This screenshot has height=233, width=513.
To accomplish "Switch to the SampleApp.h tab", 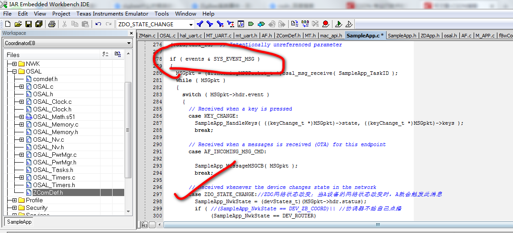I will click(402, 36).
